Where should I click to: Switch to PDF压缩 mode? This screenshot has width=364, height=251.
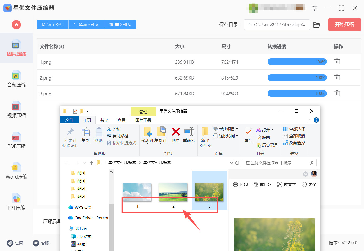point(16,140)
